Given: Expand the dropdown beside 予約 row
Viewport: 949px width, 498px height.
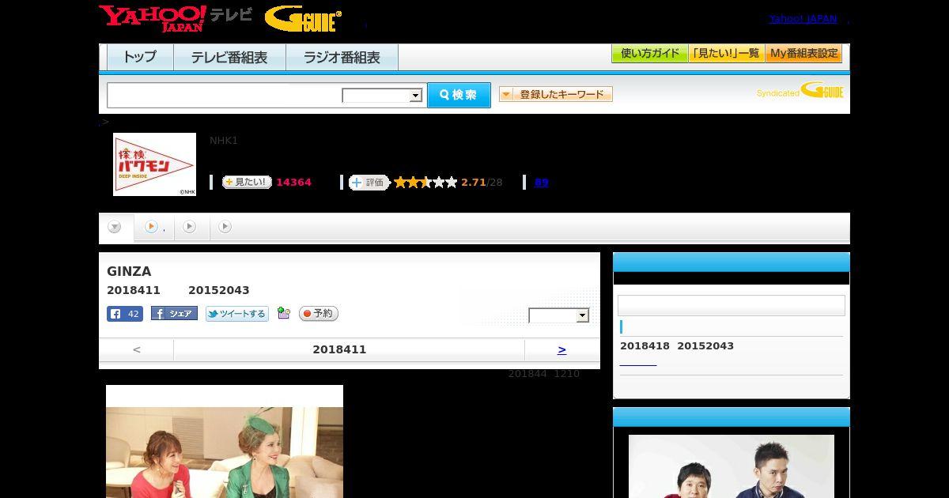Looking at the screenshot, I should pos(559,315).
